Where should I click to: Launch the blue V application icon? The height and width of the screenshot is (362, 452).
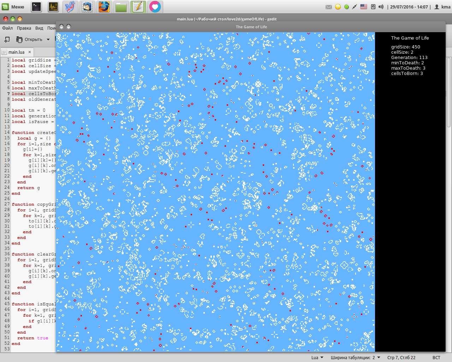(70, 7)
